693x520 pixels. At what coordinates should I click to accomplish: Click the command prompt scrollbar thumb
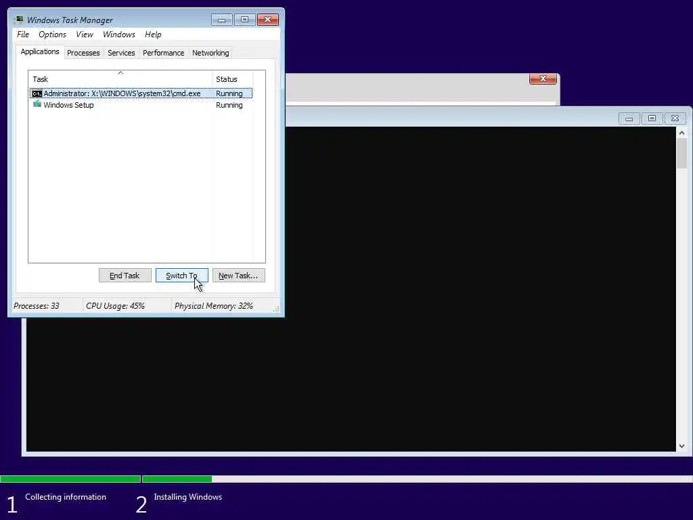[x=681, y=154]
